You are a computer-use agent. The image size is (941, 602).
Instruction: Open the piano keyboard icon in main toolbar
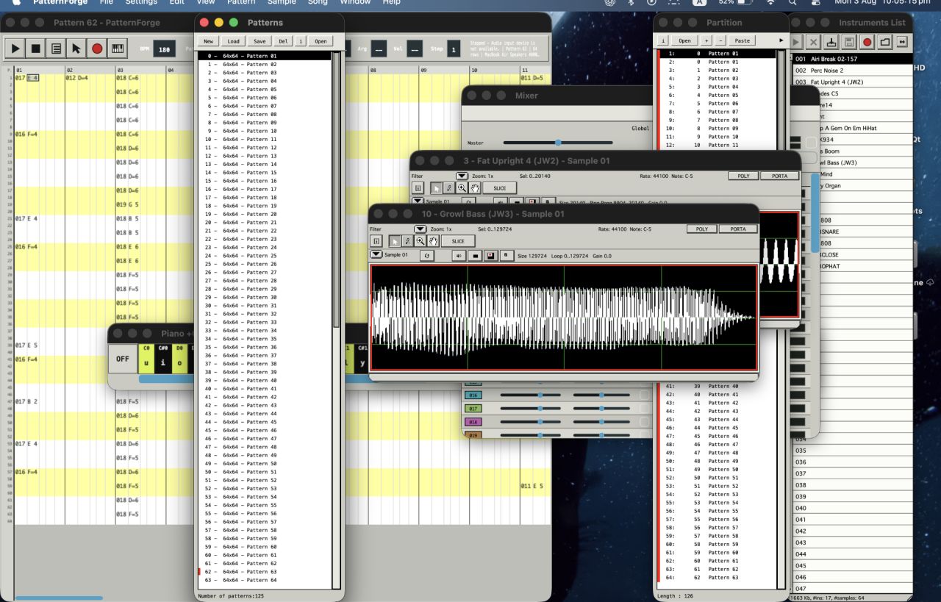click(118, 49)
